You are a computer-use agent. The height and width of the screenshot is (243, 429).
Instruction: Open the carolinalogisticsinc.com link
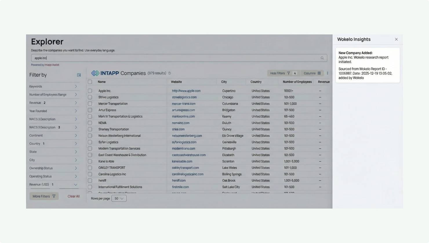click(188, 174)
